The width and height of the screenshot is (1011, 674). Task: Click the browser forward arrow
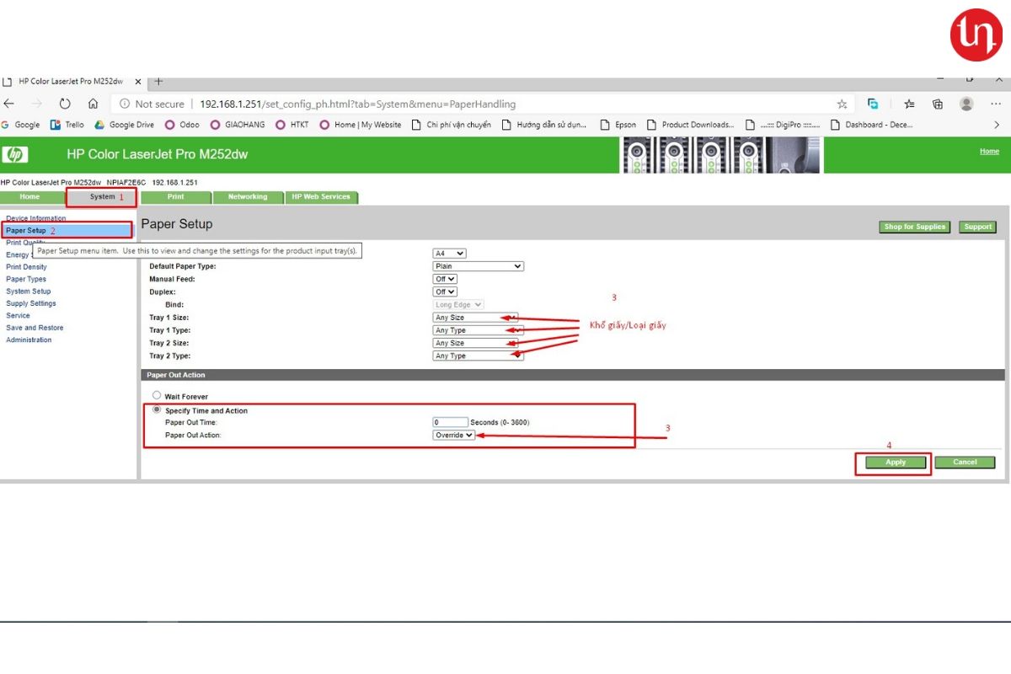click(36, 104)
